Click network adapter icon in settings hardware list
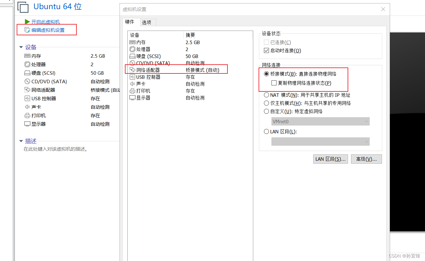 click(x=132, y=70)
